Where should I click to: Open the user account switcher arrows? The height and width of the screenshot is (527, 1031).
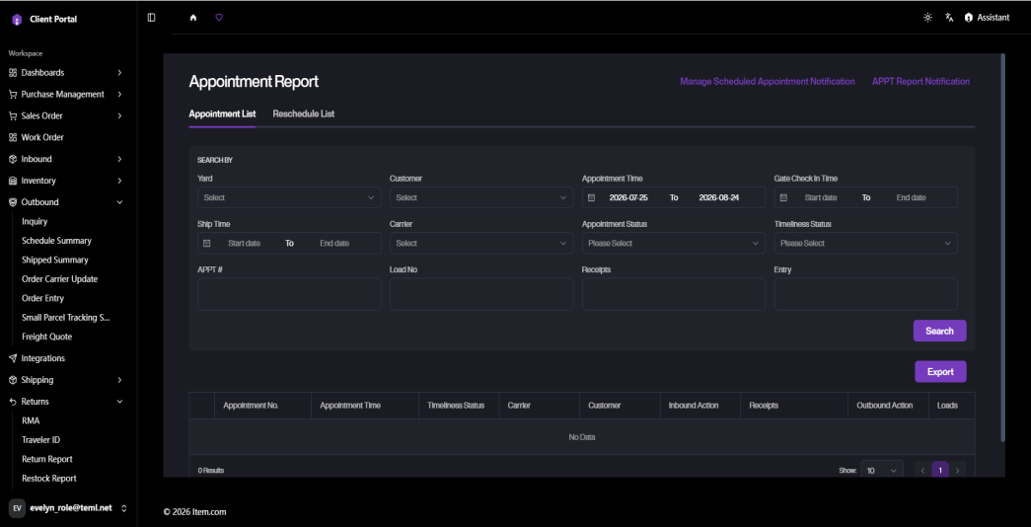pos(123,508)
